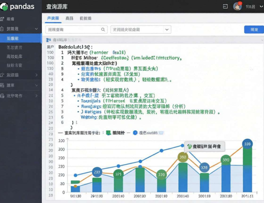Viewport: 264px width, 203px height.
Task: Collapse the expanded sidebar group via its down chevron
Action: click(x=36, y=29)
